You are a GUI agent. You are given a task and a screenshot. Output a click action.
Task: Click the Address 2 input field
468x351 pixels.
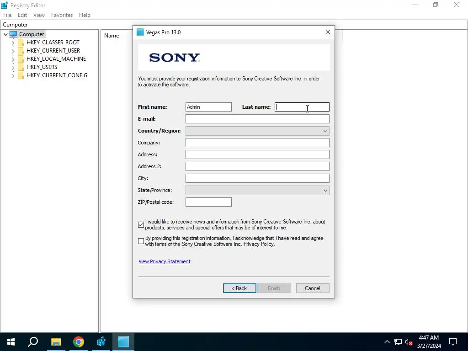coord(257,166)
